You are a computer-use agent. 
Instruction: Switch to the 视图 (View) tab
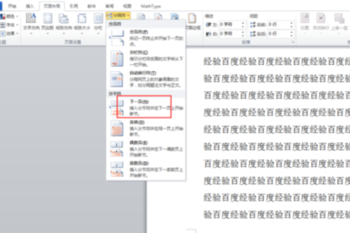[x=127, y=6]
